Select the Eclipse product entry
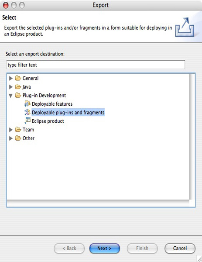Viewport: 202px width, 262px height. 48,121
